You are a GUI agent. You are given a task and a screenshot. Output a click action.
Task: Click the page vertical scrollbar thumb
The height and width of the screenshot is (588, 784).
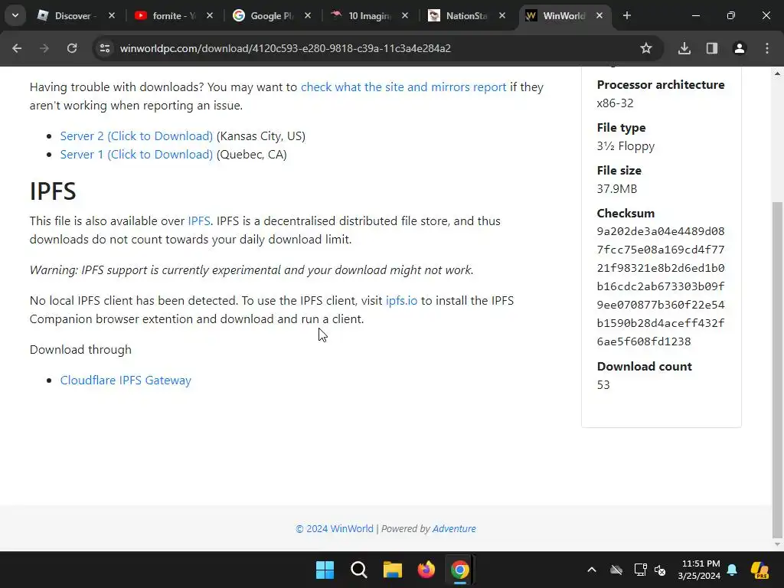click(778, 368)
